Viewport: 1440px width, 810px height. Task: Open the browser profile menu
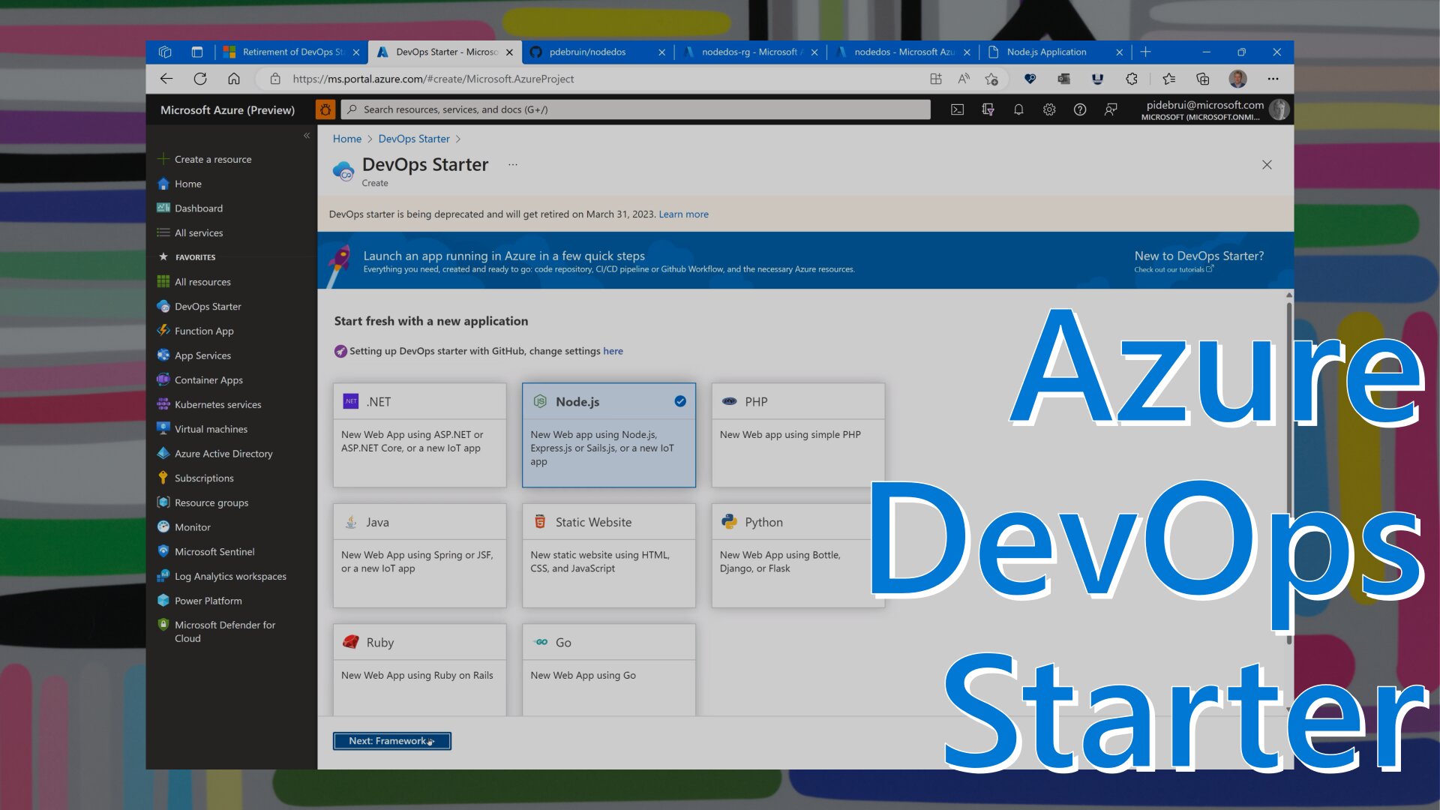click(x=1237, y=79)
